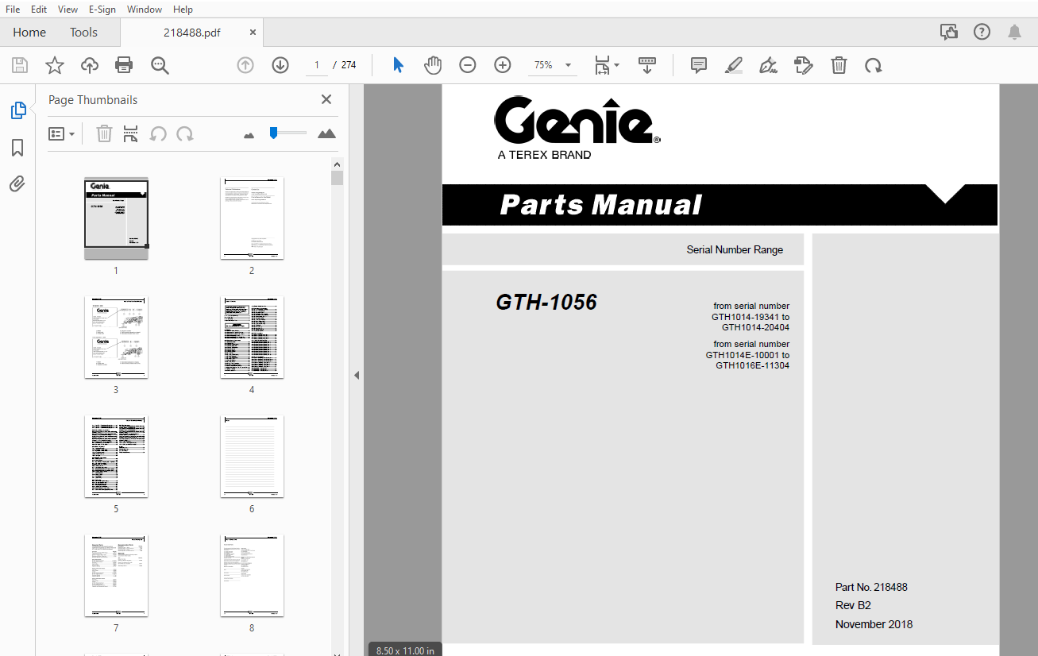1038x656 pixels.
Task: Go to previous page arrow
Action: click(x=245, y=65)
